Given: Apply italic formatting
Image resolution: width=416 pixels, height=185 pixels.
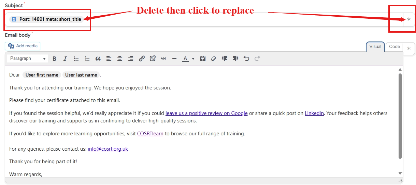Looking at the screenshot, I should (x=65, y=58).
